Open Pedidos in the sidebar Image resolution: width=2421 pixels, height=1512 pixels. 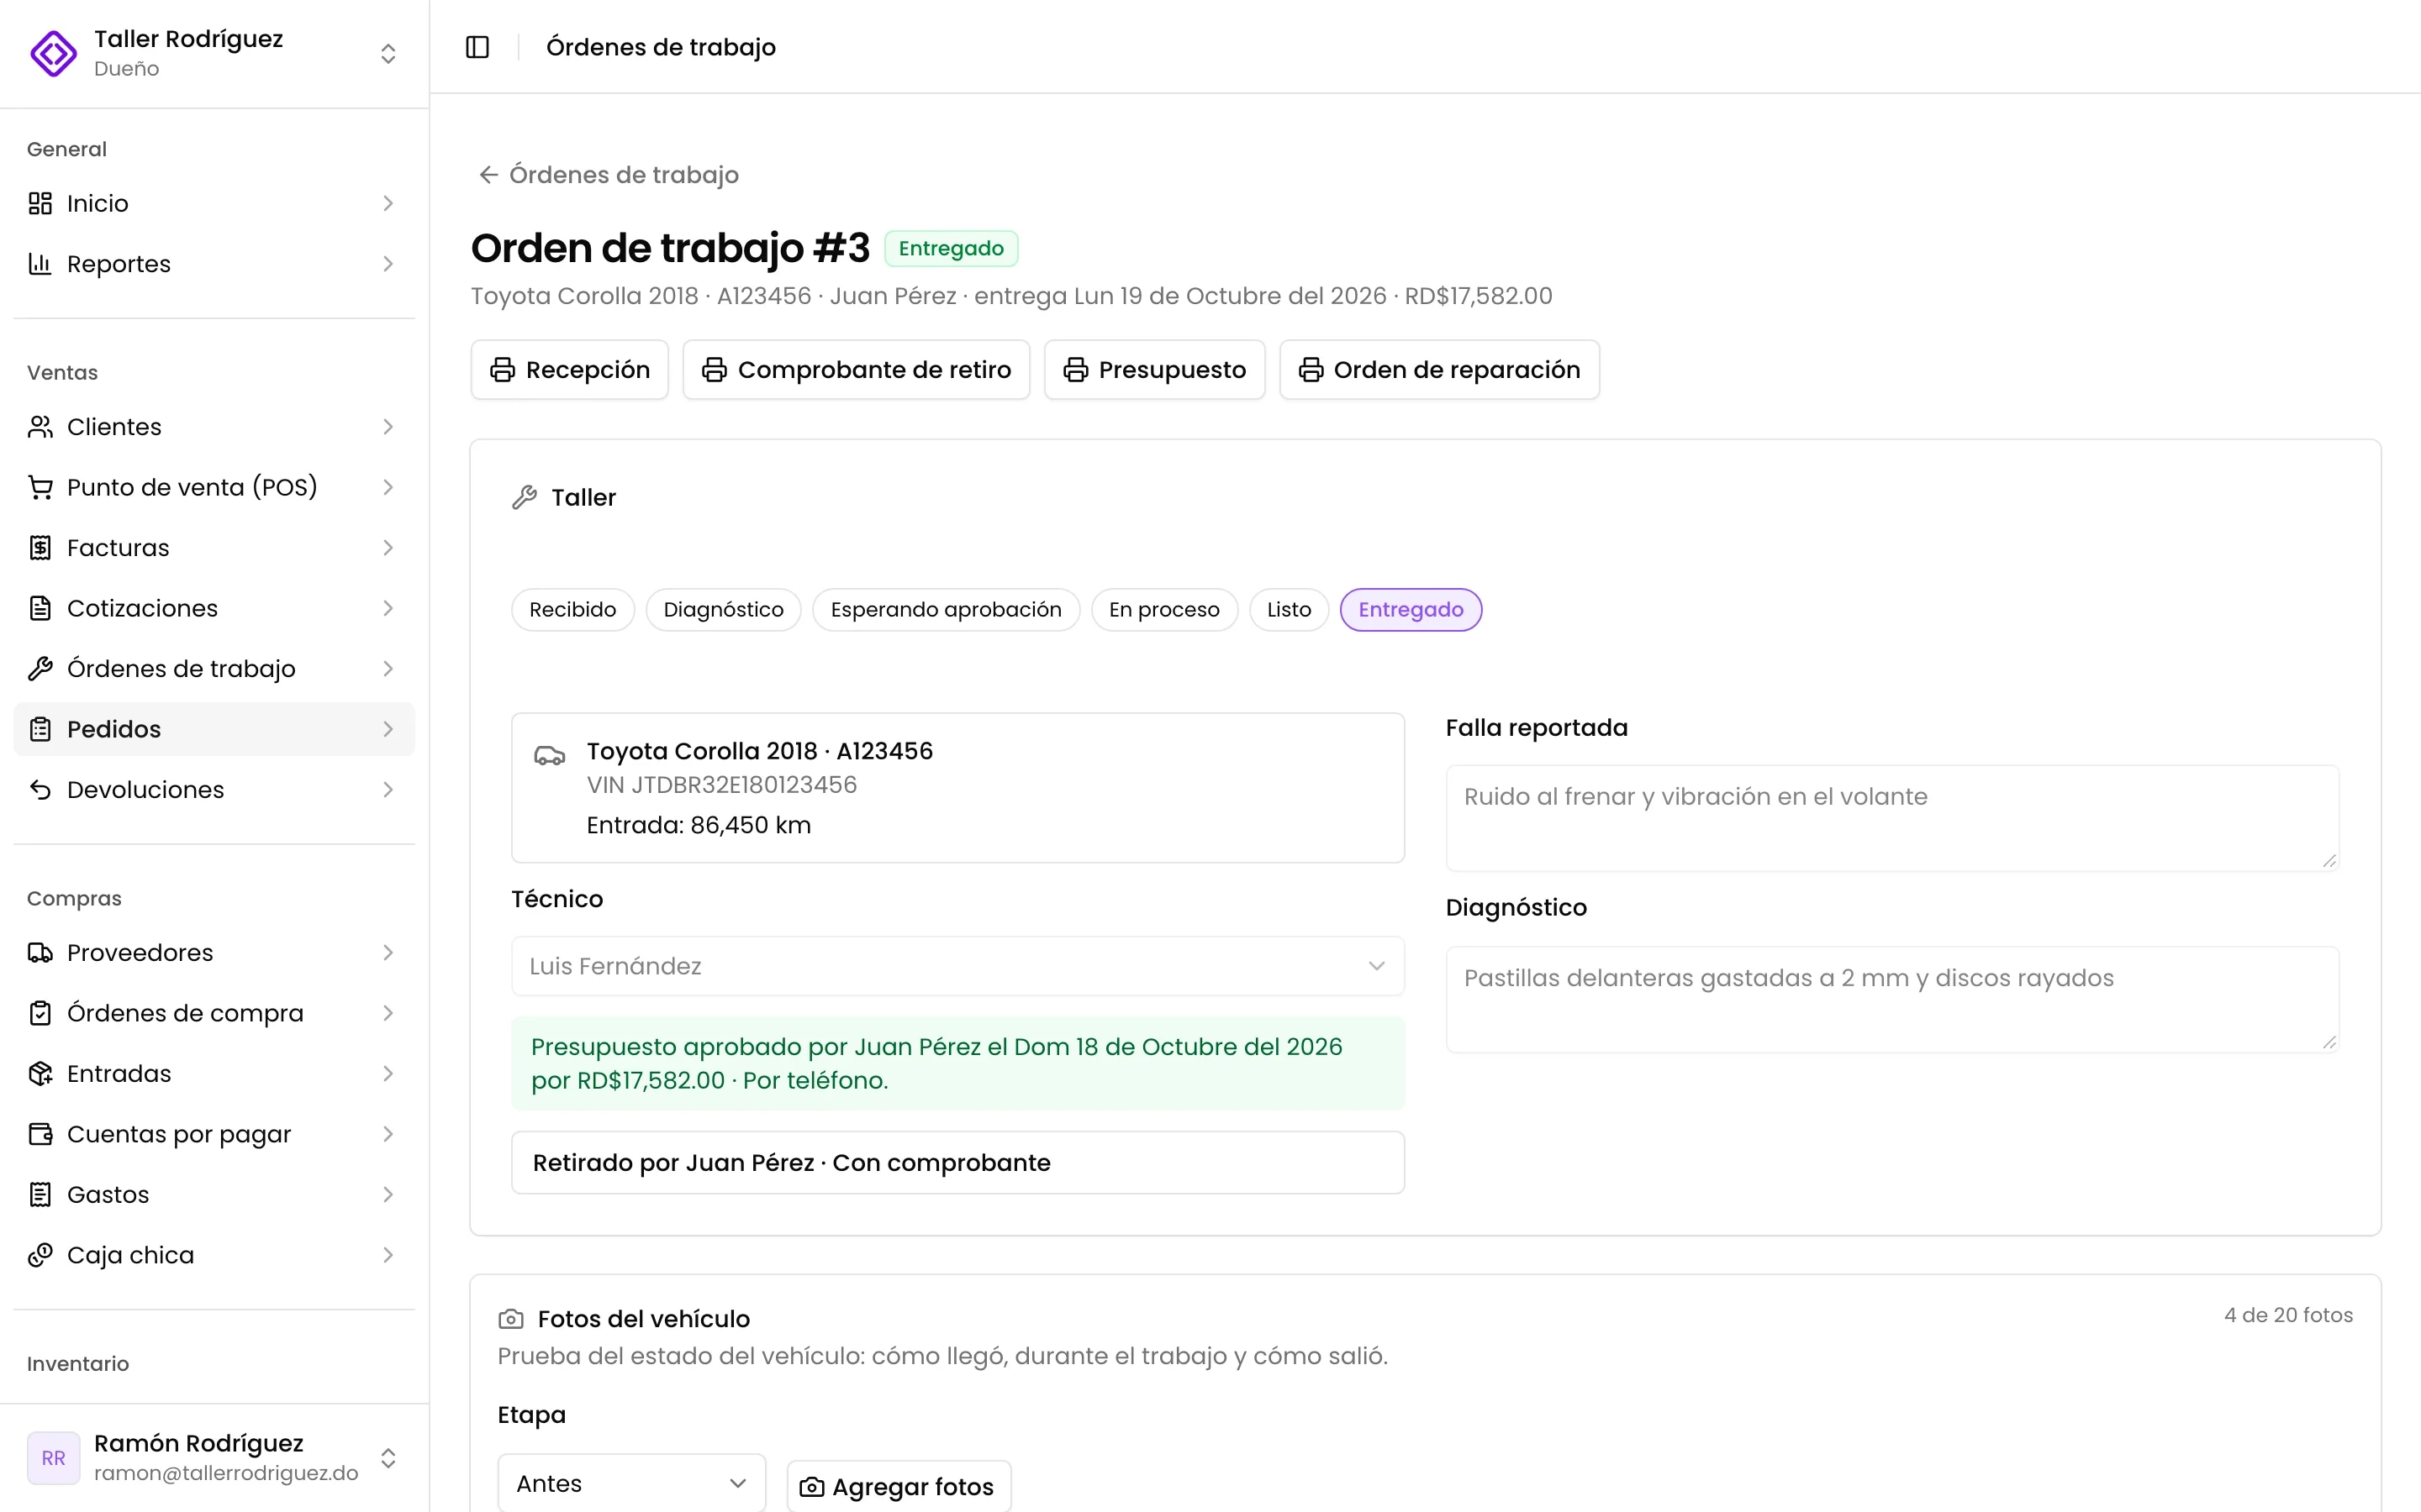pyautogui.click(x=214, y=729)
